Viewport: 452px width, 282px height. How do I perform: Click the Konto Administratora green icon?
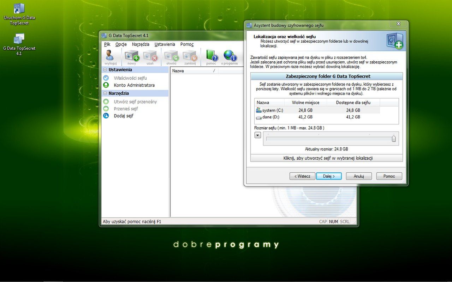[x=106, y=85]
